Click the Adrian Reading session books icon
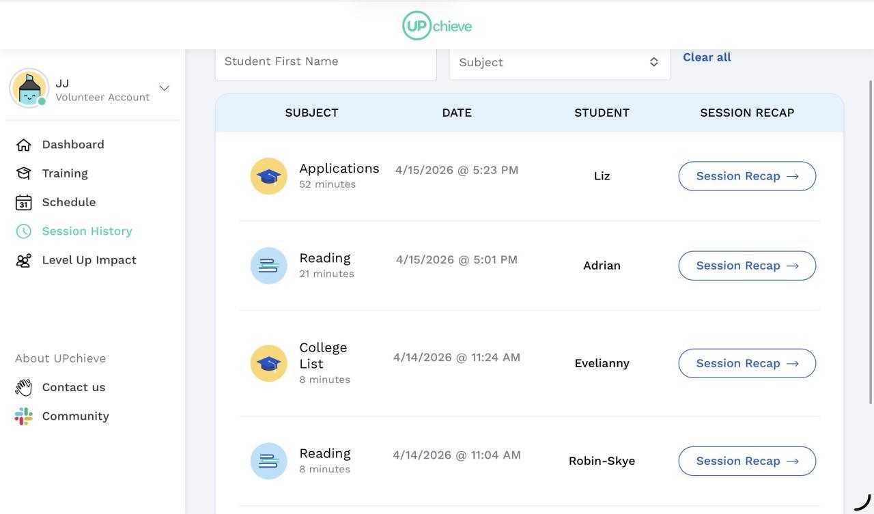 tap(268, 266)
